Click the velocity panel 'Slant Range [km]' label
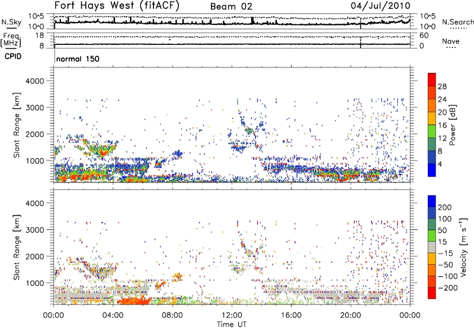Screen dimensions: 474x328 tap(17, 247)
